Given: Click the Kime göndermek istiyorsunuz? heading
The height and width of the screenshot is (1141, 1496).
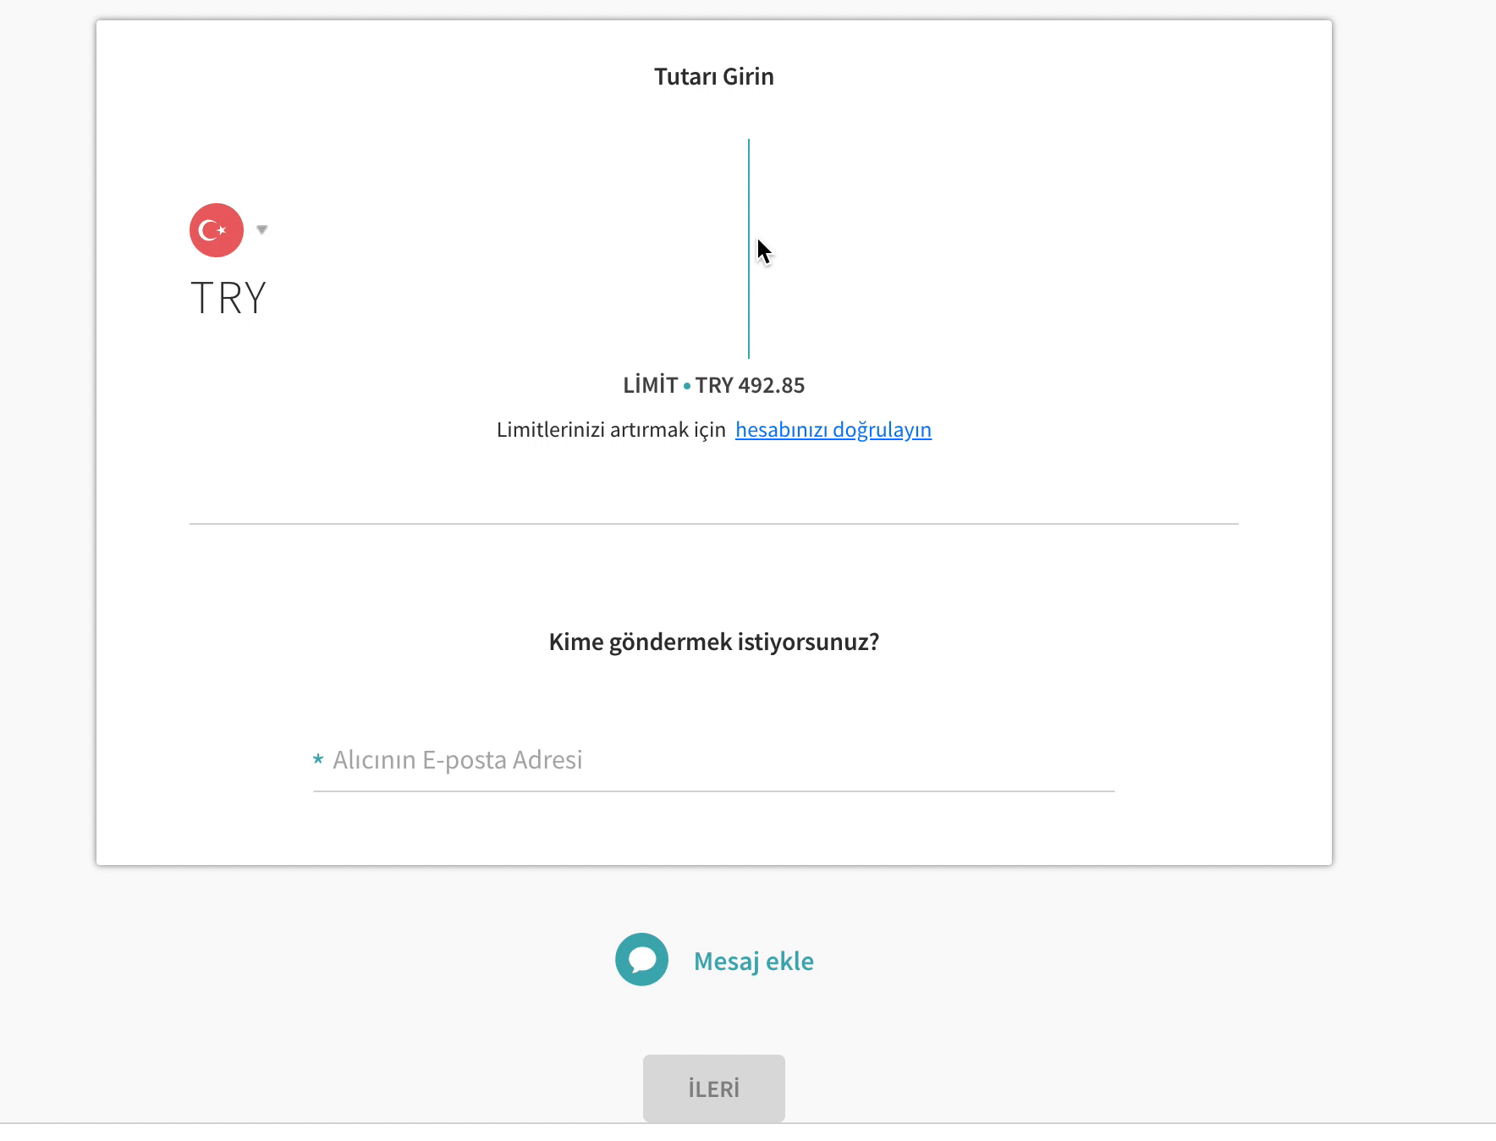Looking at the screenshot, I should [x=714, y=642].
